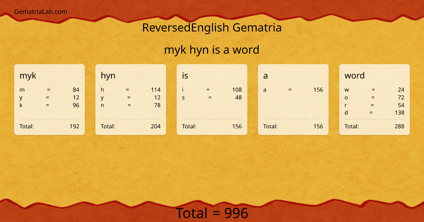Click the myk card total 192
Viewport: 424px width, 222px height.
tap(75, 126)
